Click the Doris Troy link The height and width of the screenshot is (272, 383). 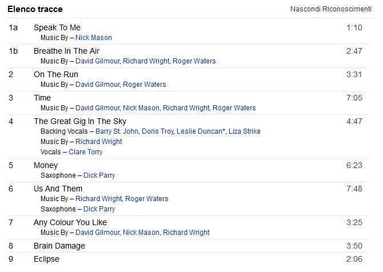tap(157, 131)
